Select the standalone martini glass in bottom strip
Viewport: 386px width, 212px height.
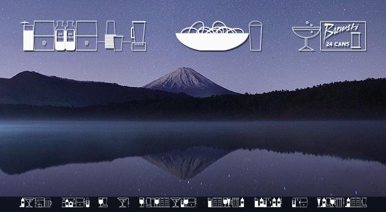click(x=123, y=202)
